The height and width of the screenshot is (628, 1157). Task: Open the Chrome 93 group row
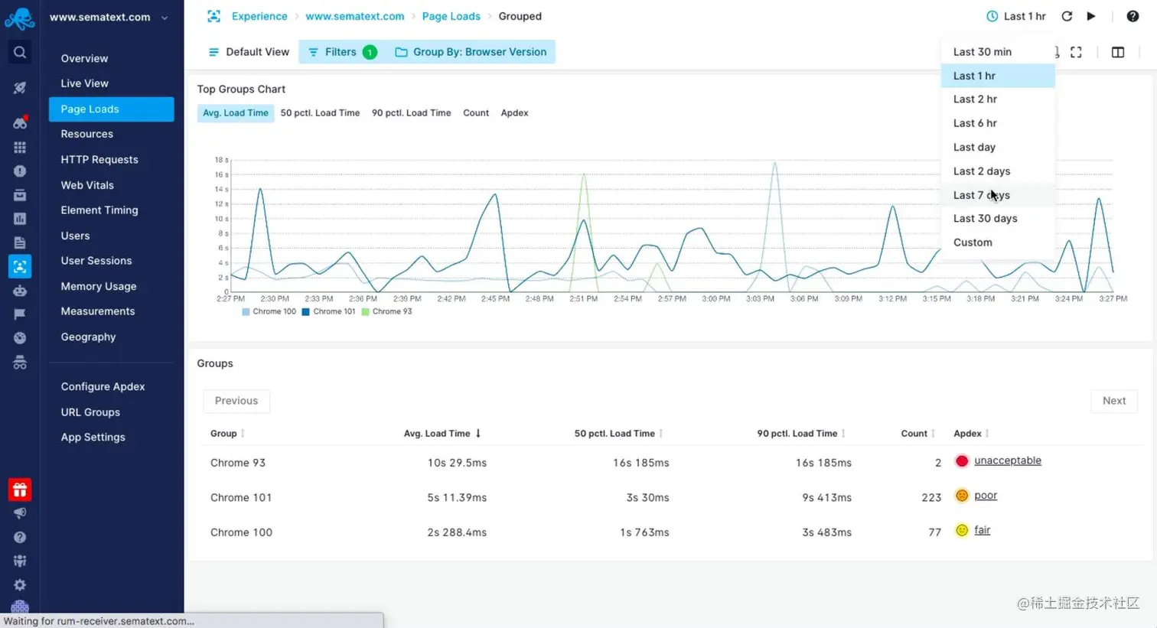tap(670, 463)
